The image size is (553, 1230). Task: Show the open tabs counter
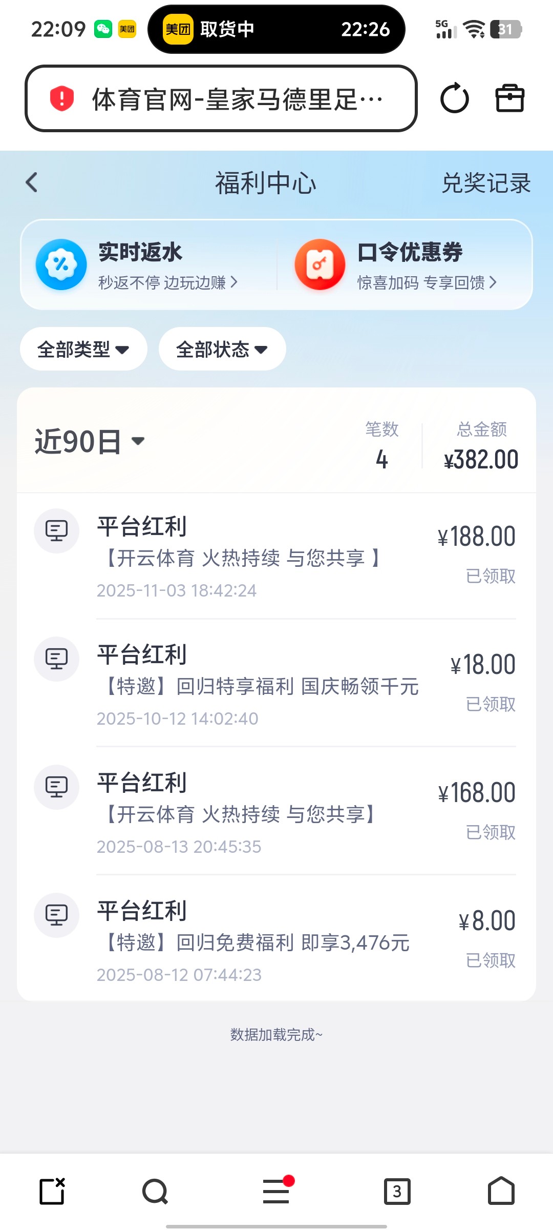pyautogui.click(x=397, y=1192)
